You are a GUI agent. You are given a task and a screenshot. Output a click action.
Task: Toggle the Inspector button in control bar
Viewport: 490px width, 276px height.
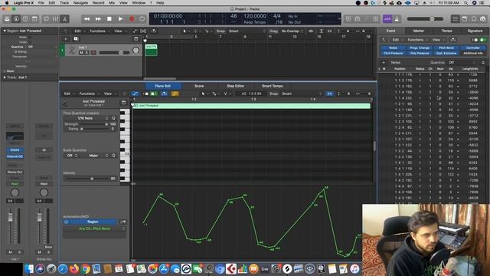point(16,19)
